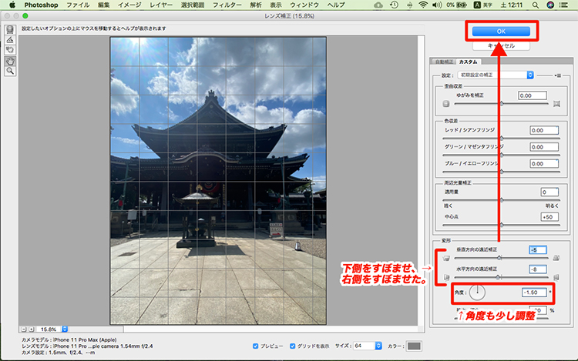Click the 水平方向の遠近補正 value field
Viewport: 578px width, 361px height.
[538, 269]
